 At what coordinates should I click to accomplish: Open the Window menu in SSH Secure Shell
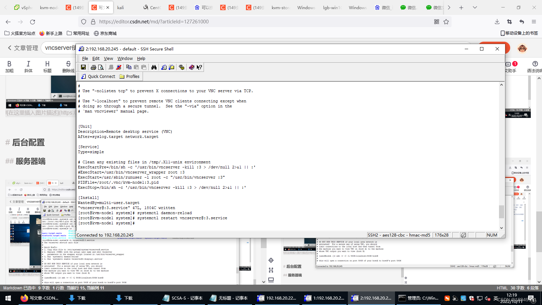click(x=125, y=58)
